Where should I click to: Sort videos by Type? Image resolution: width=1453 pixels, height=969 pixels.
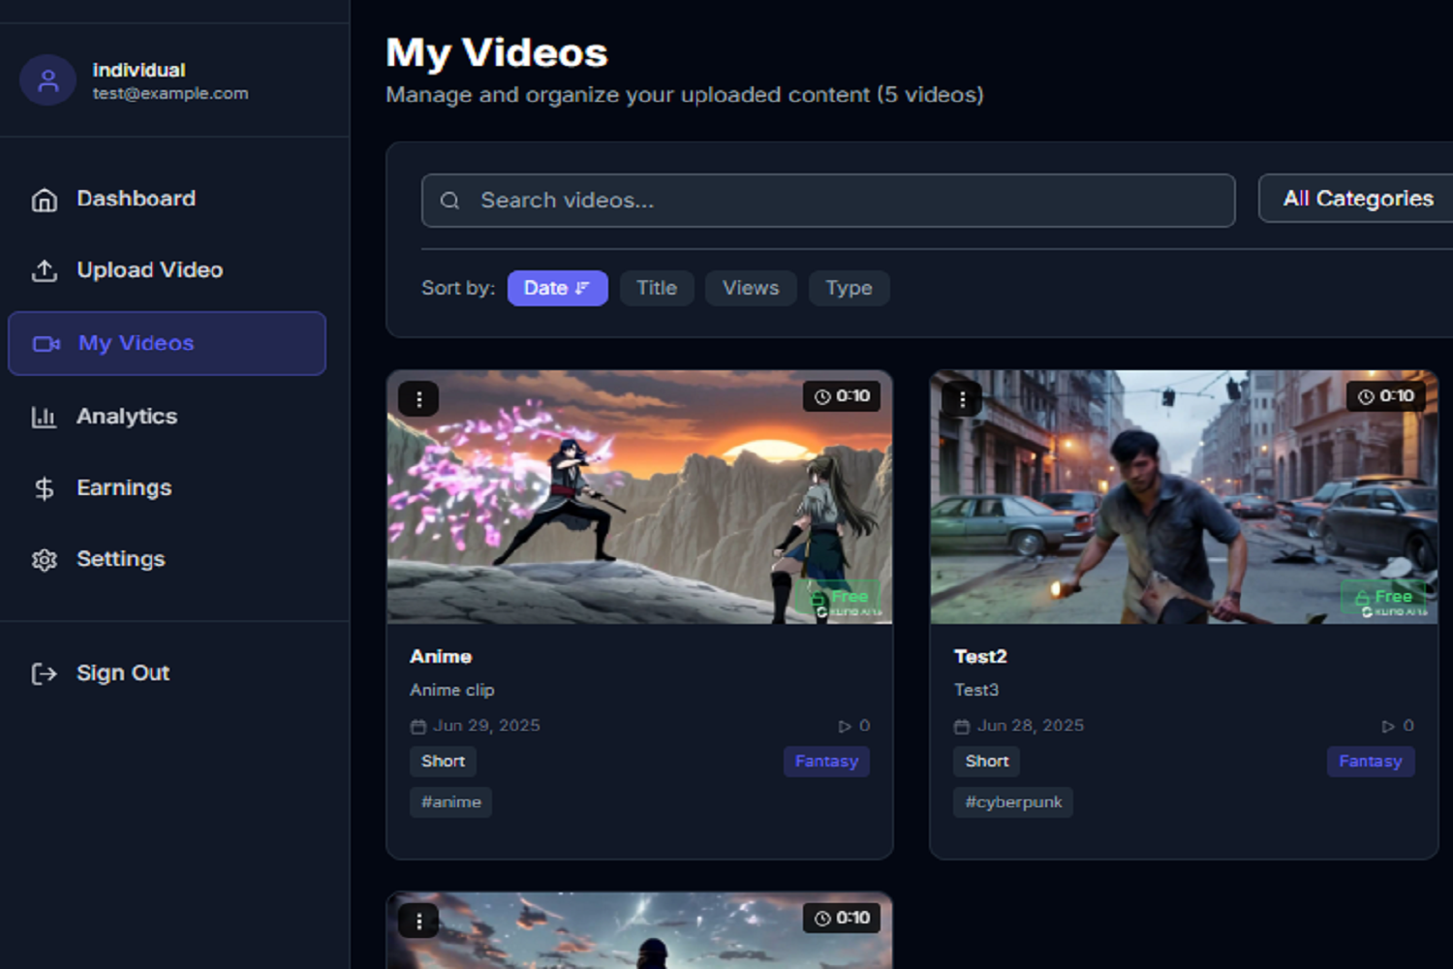pos(849,288)
